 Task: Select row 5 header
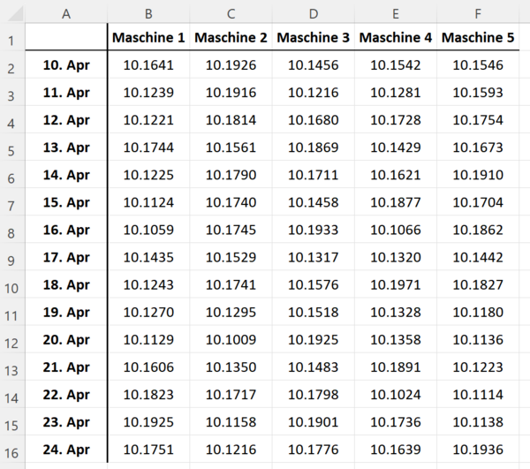11,147
